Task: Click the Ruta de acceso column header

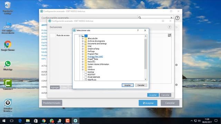Action: point(63,35)
